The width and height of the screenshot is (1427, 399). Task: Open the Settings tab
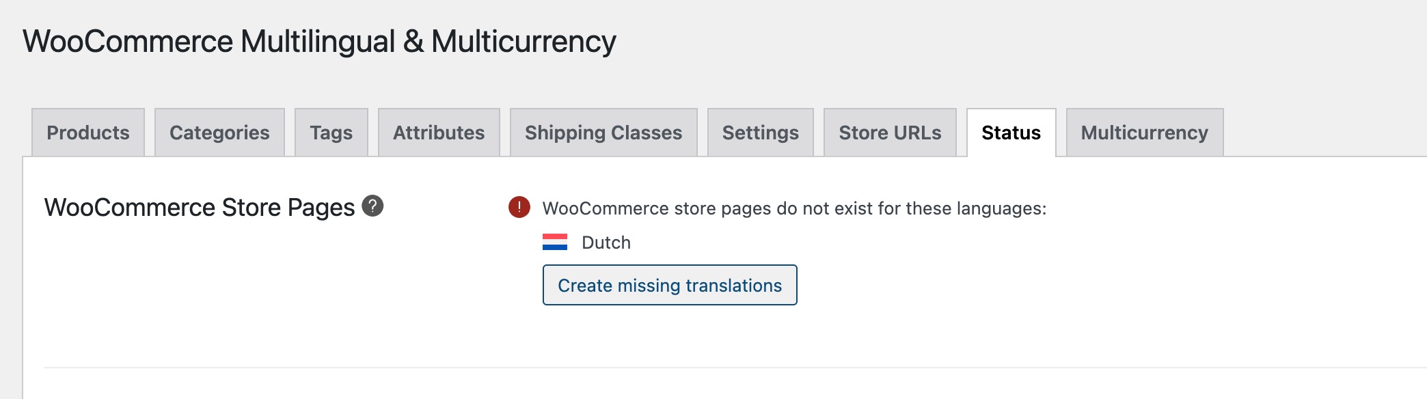761,133
